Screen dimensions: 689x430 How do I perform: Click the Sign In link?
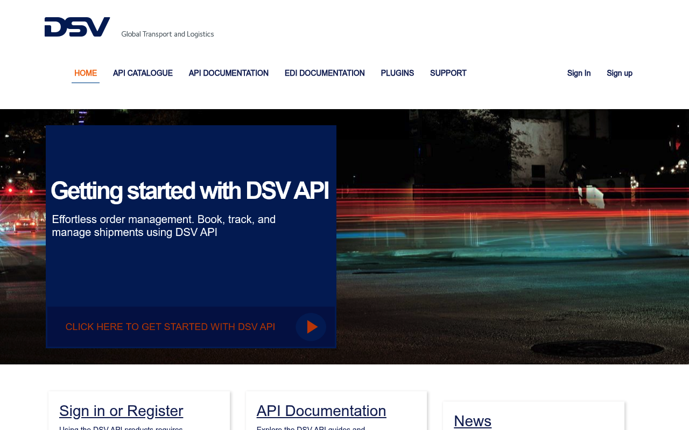tap(579, 73)
